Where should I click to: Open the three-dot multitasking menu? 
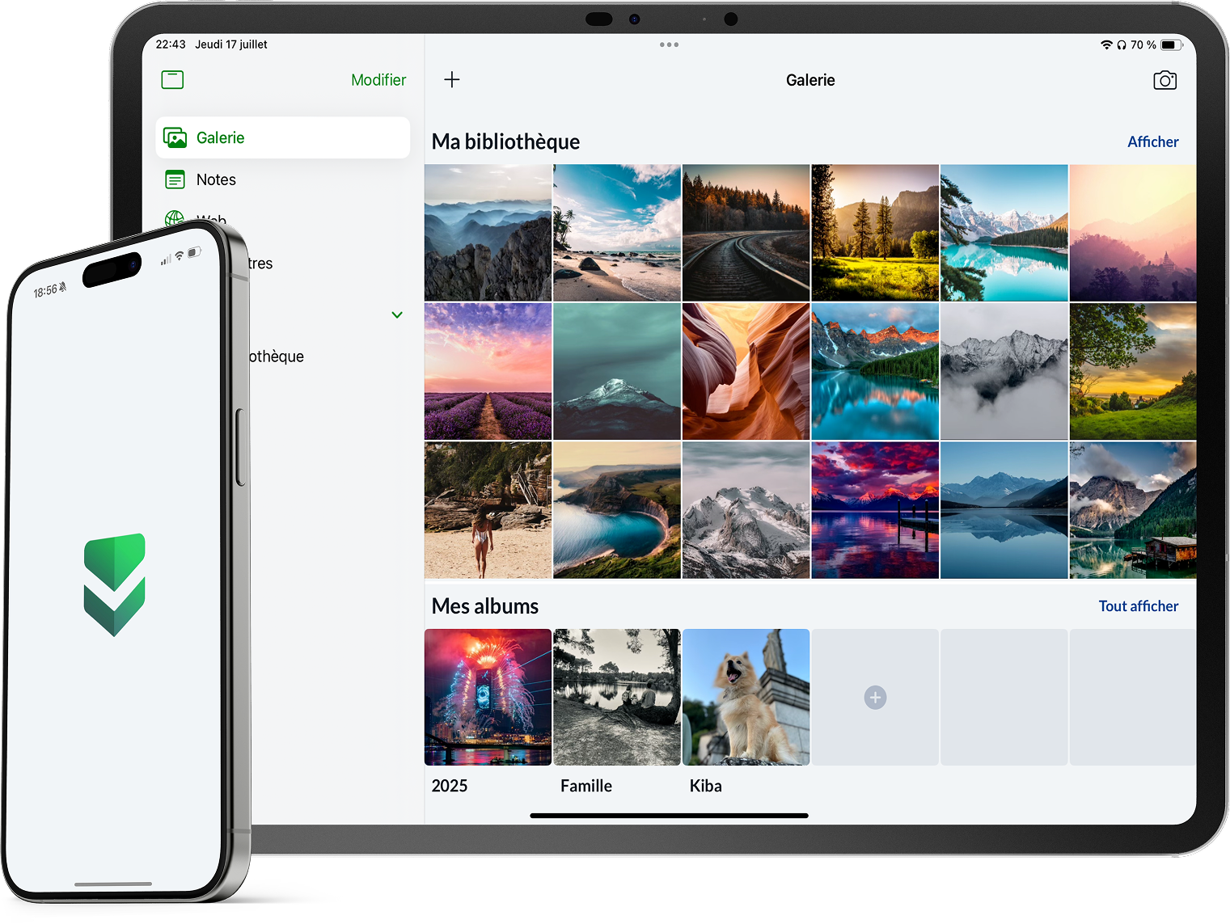(x=669, y=44)
